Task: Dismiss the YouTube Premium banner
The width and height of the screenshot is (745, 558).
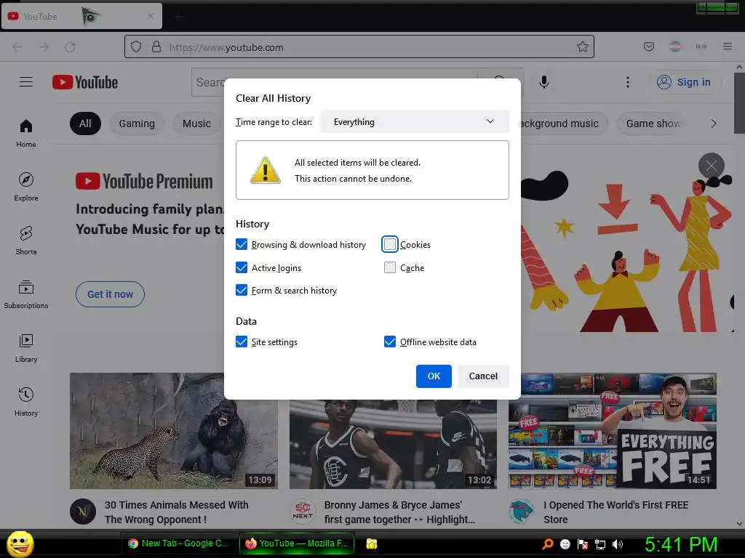Action: coord(712,166)
